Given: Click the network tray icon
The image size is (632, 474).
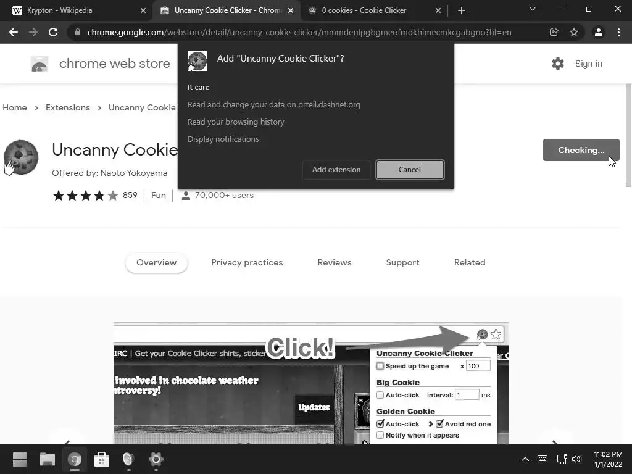Looking at the screenshot, I should pyautogui.click(x=562, y=459).
